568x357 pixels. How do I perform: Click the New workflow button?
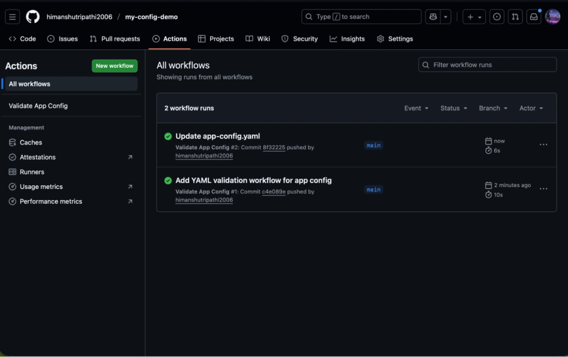pyautogui.click(x=114, y=66)
